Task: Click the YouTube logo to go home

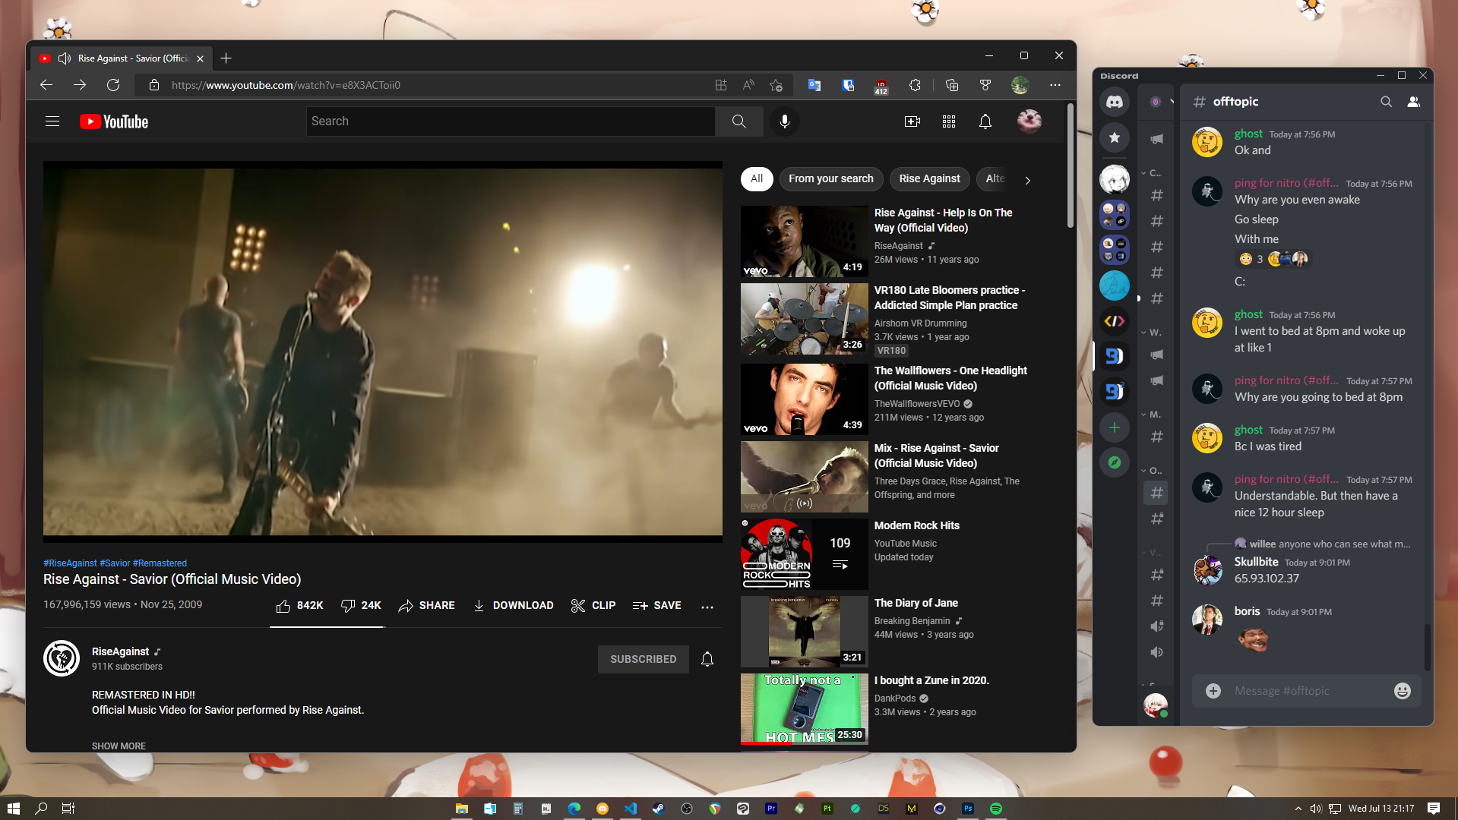Action: click(114, 121)
